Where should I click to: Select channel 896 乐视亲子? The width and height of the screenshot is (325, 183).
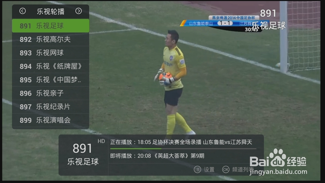[51, 93]
